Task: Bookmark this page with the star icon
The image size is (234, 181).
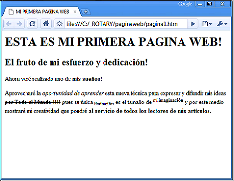Action: pos(59,24)
